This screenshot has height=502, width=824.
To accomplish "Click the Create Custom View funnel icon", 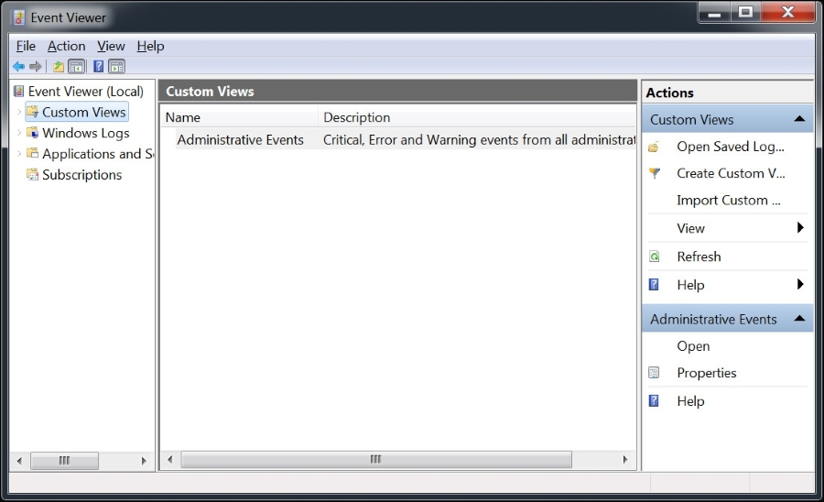I will click(655, 173).
